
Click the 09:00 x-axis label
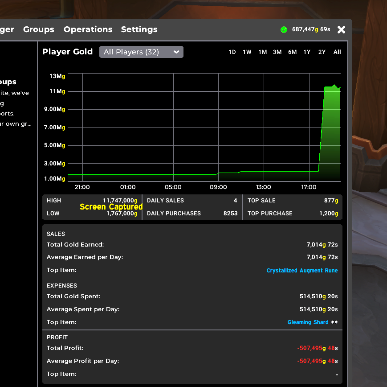[218, 187]
